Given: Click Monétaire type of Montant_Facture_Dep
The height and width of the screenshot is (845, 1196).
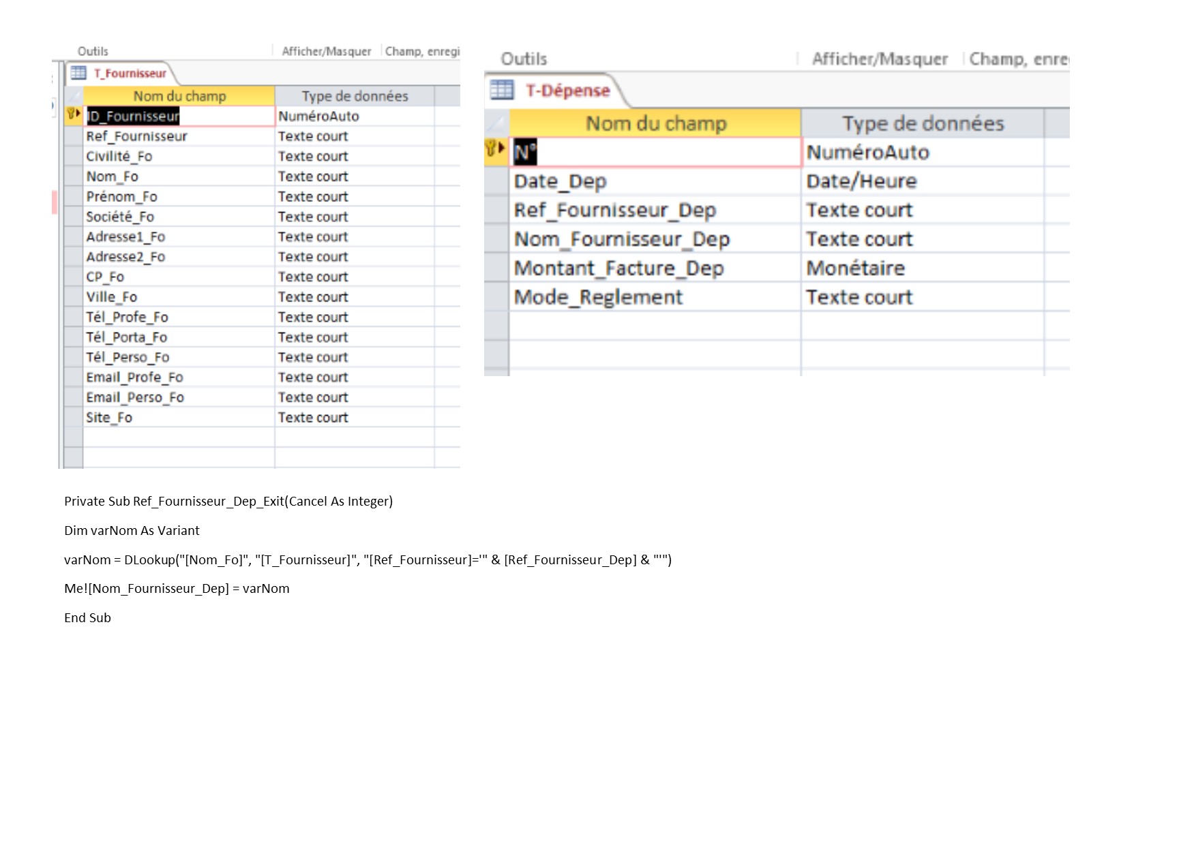Looking at the screenshot, I should (923, 268).
